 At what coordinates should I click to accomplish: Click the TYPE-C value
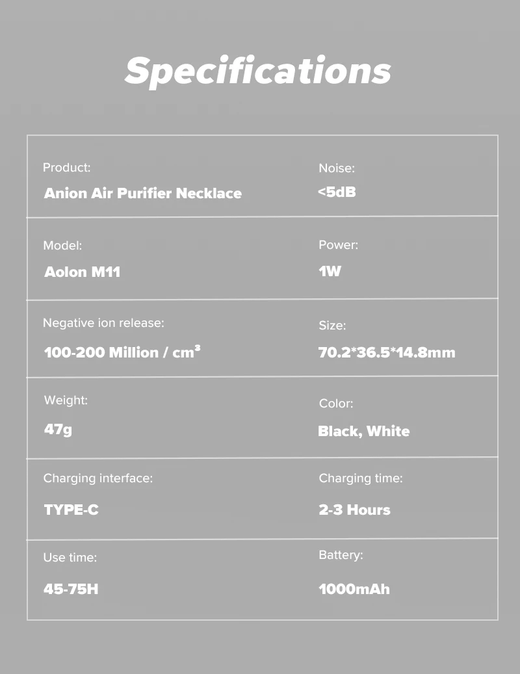click(x=71, y=510)
